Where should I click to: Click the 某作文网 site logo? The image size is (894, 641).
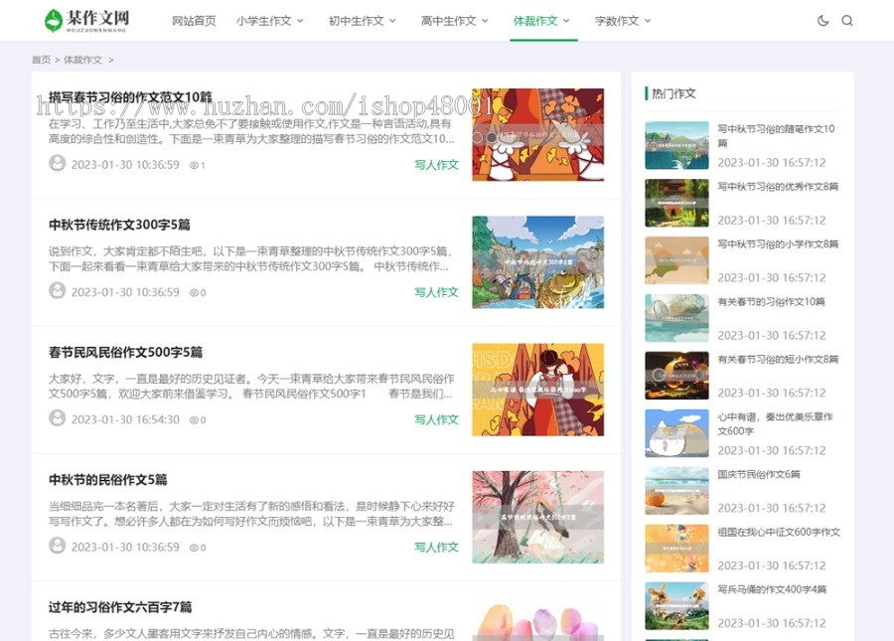(86, 21)
